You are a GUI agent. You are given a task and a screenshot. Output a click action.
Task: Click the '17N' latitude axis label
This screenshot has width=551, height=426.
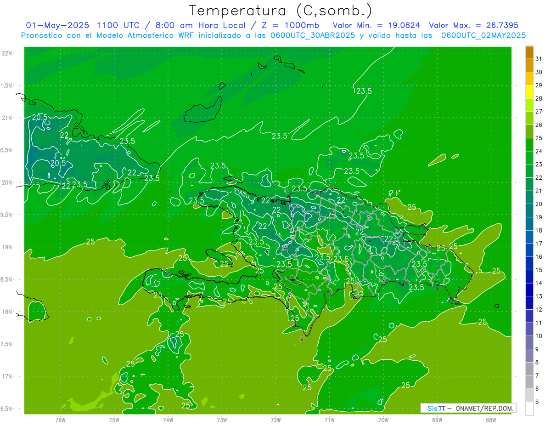coord(7,377)
